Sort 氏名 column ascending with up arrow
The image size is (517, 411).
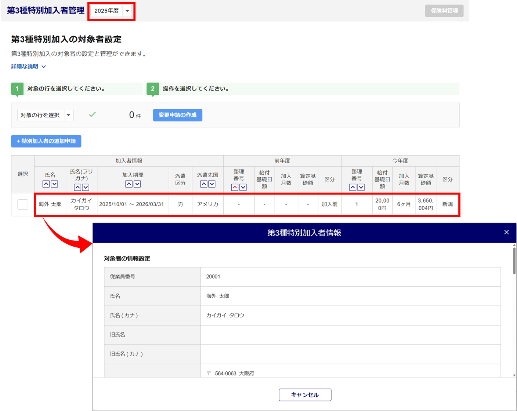coord(46,184)
